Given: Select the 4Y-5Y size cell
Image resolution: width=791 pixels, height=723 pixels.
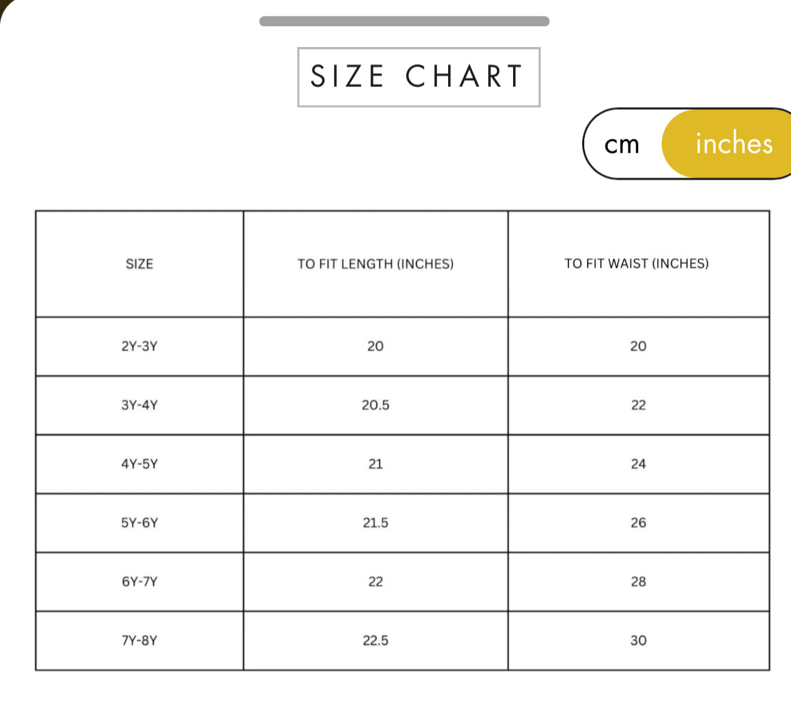Looking at the screenshot, I should coord(140,464).
